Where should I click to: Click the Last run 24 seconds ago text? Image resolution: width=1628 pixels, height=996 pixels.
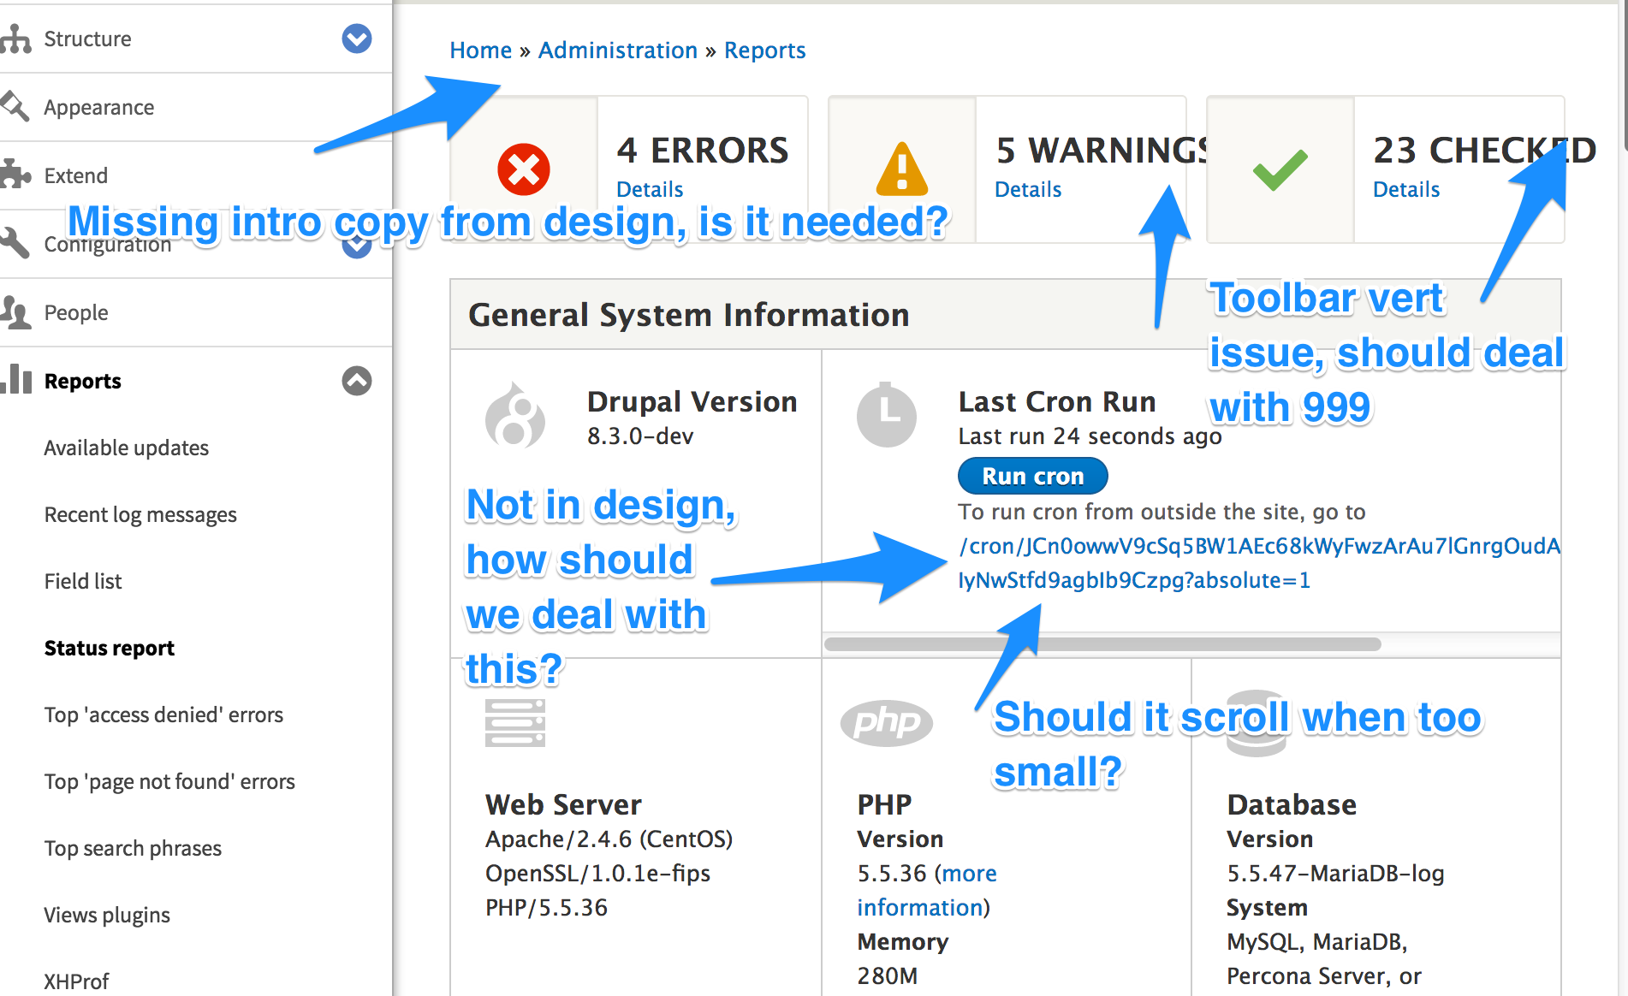(1090, 436)
